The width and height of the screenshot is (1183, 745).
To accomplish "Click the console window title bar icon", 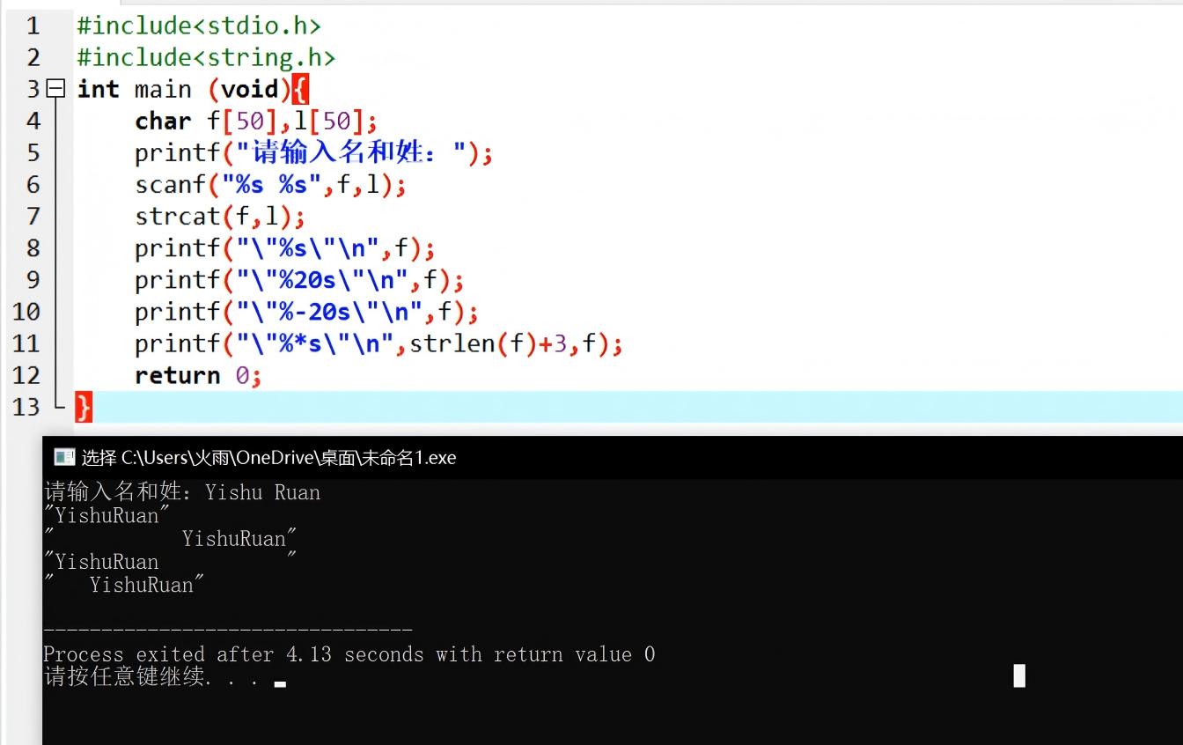I will tap(64, 457).
